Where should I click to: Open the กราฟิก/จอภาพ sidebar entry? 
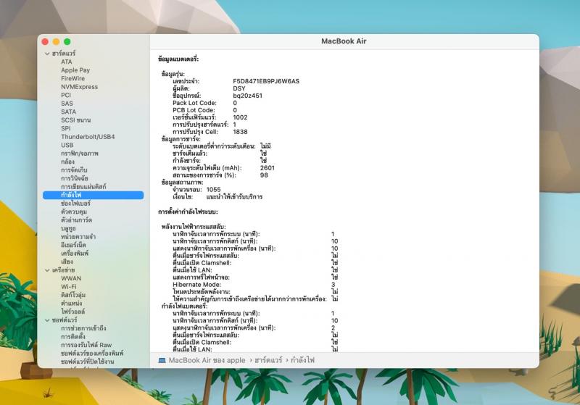(80, 154)
